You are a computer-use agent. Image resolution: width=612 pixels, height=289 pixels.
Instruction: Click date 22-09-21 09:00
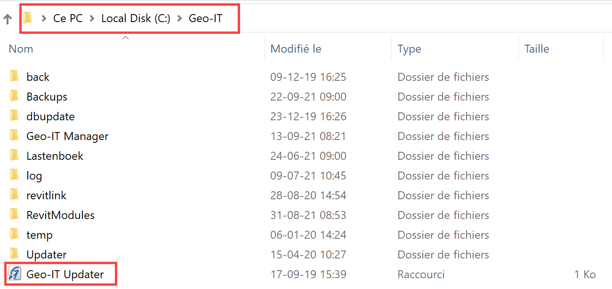pyautogui.click(x=308, y=97)
